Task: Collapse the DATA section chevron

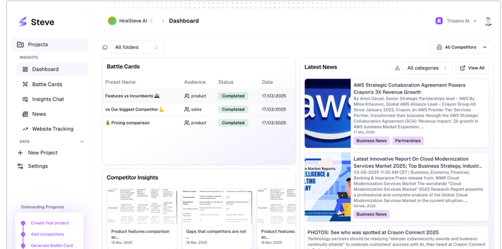Action: click(x=82, y=142)
